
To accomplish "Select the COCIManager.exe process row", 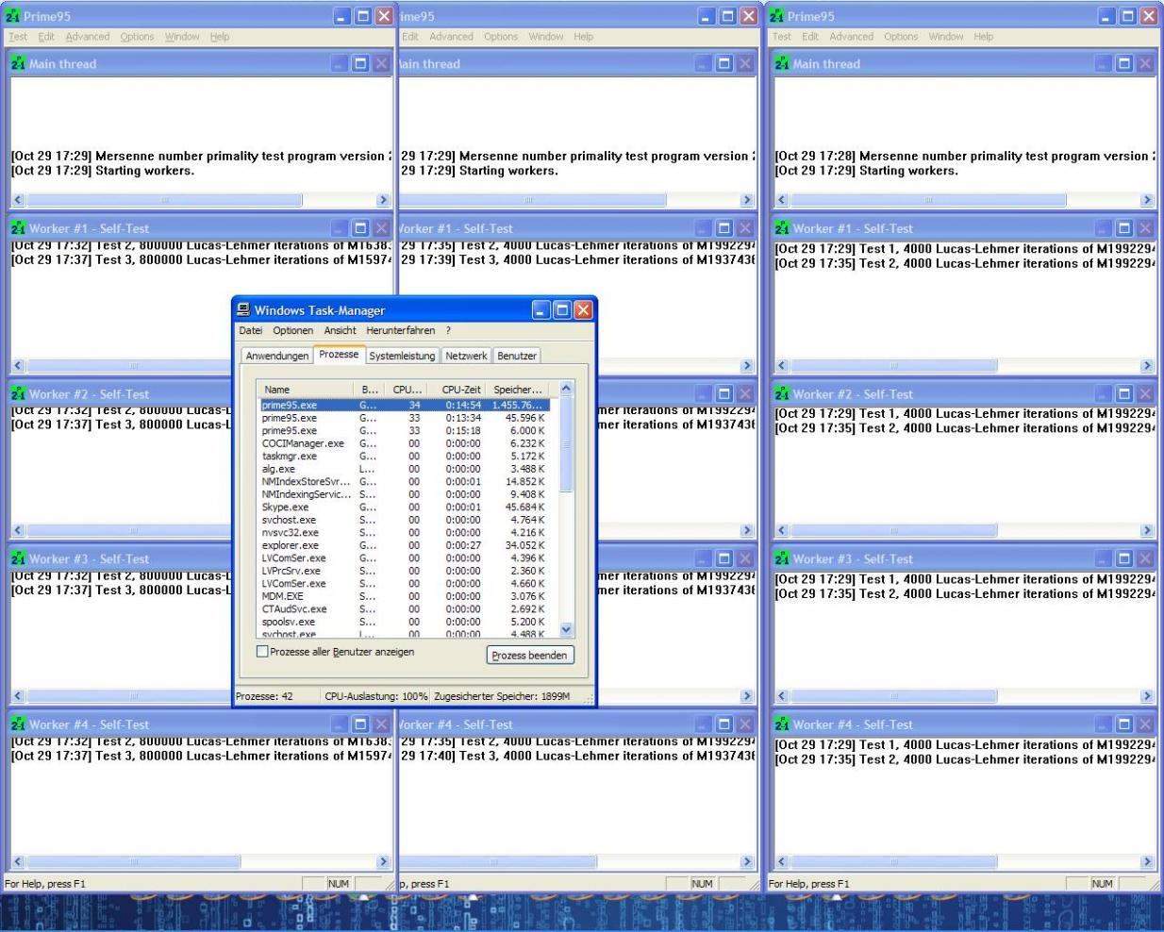I will pos(405,443).
